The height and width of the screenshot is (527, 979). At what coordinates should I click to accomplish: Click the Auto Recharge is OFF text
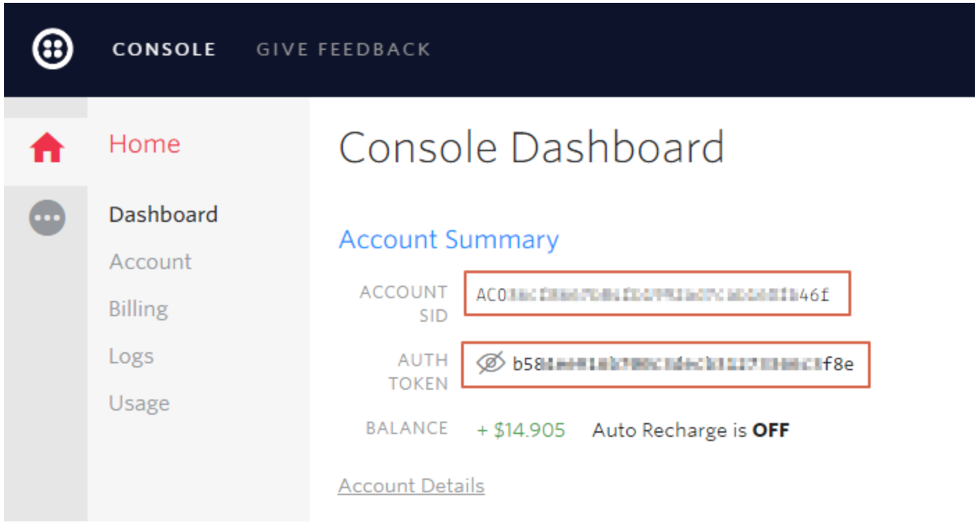[691, 431]
